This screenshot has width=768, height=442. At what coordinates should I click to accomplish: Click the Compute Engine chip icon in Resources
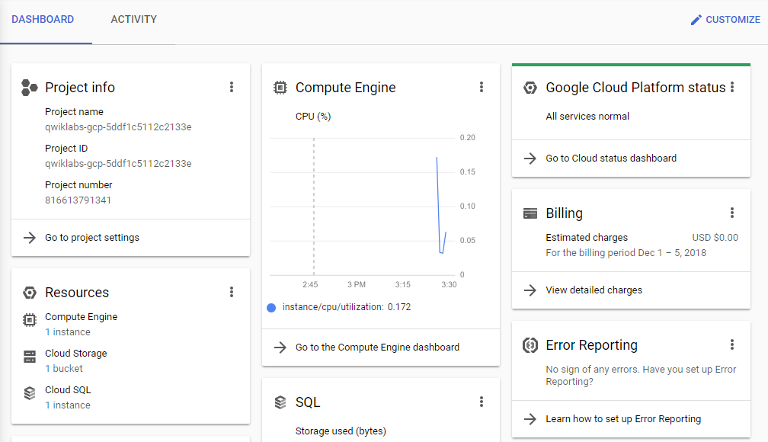coord(30,320)
